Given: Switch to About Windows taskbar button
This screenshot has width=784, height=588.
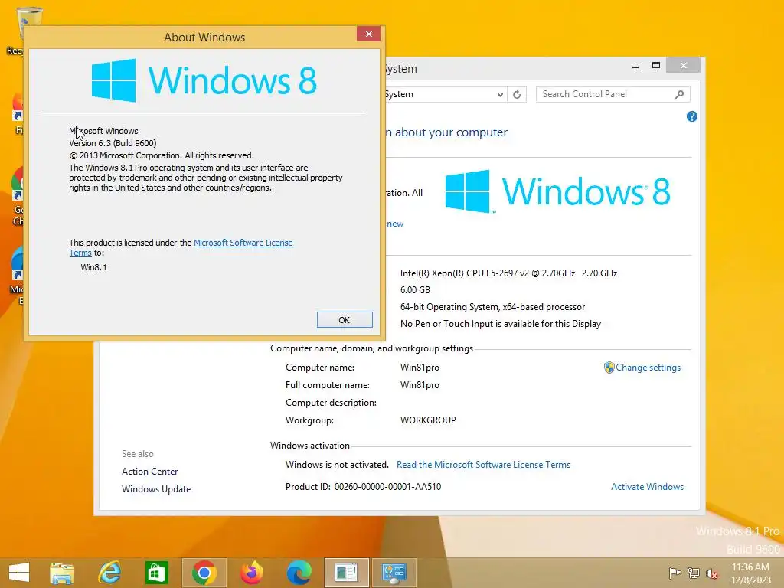Looking at the screenshot, I should [x=347, y=573].
